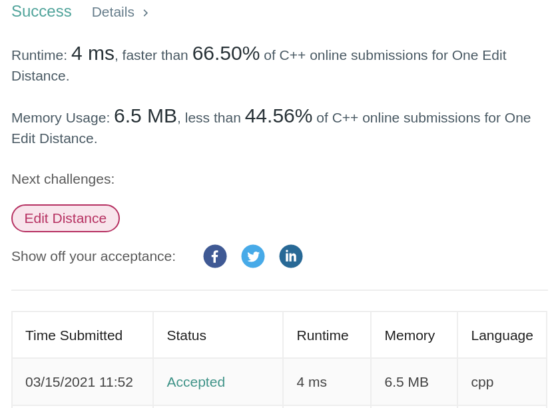Click the Success heading text
The width and height of the screenshot is (552, 408).
(41, 11)
